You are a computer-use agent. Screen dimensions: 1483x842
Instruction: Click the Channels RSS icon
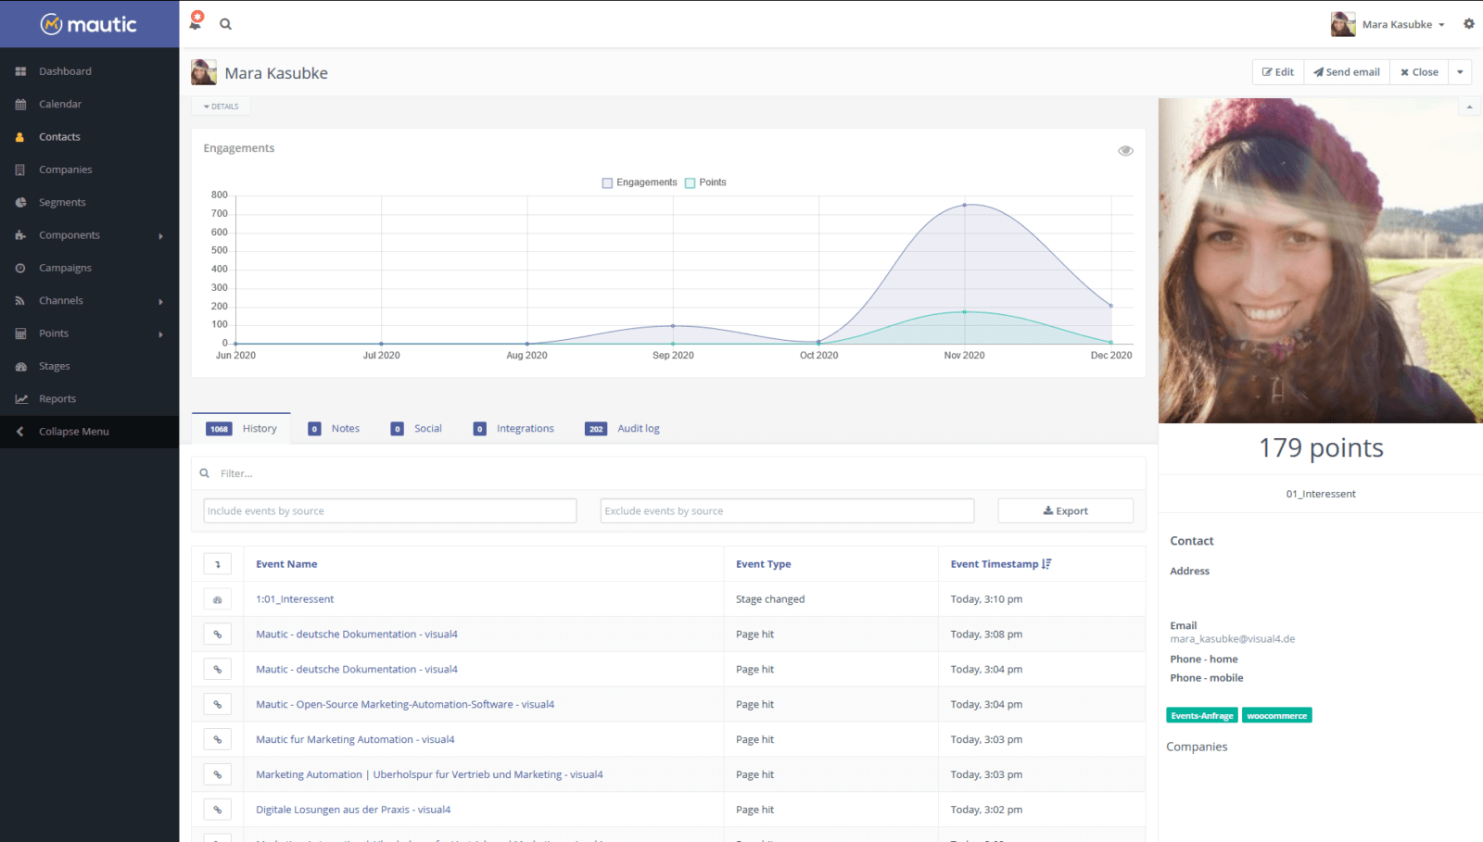[20, 301]
